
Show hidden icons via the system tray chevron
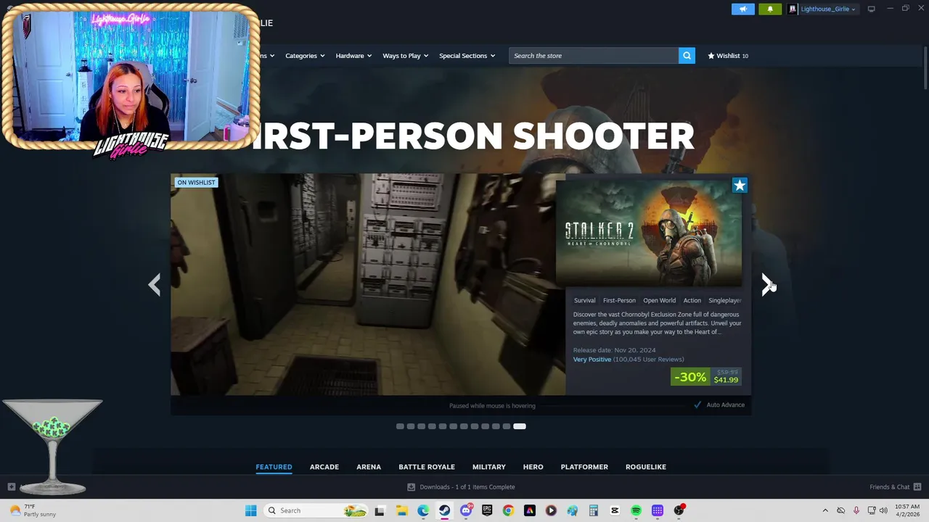(x=825, y=510)
